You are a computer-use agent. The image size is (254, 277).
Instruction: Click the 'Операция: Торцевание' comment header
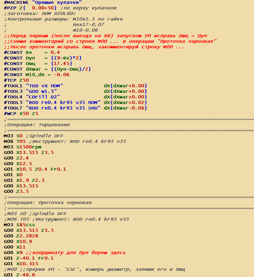37,124
